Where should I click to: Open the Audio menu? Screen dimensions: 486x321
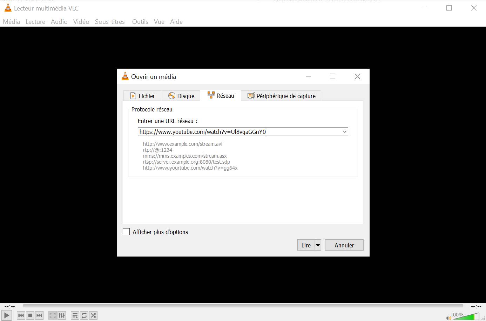click(x=59, y=21)
